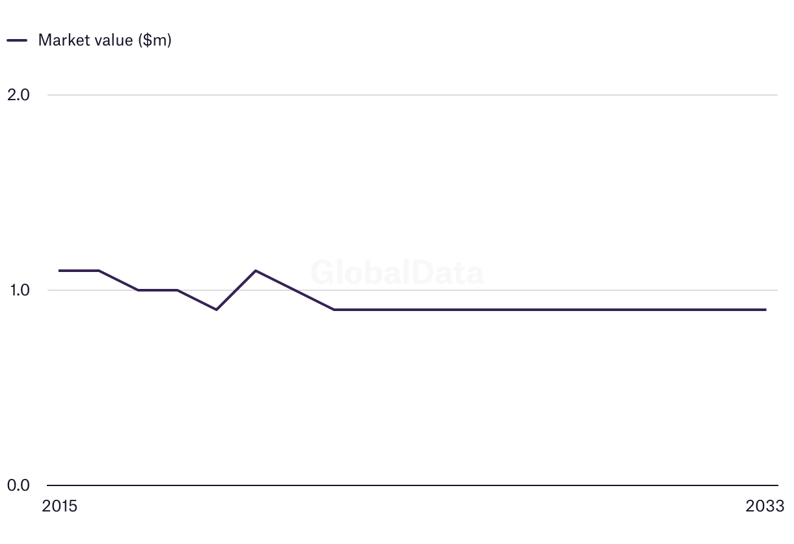794x544 pixels.
Task: Select the 2.0 y-axis label
Action: click(18, 94)
